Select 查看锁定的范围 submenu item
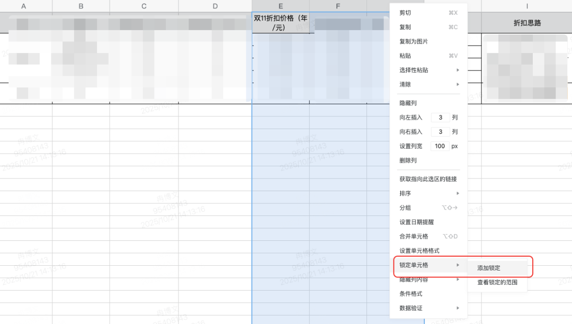This screenshot has height=324, width=572. [x=497, y=282]
